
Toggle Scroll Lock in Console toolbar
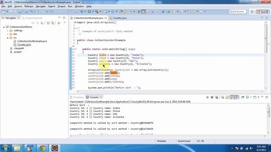[227, 97]
